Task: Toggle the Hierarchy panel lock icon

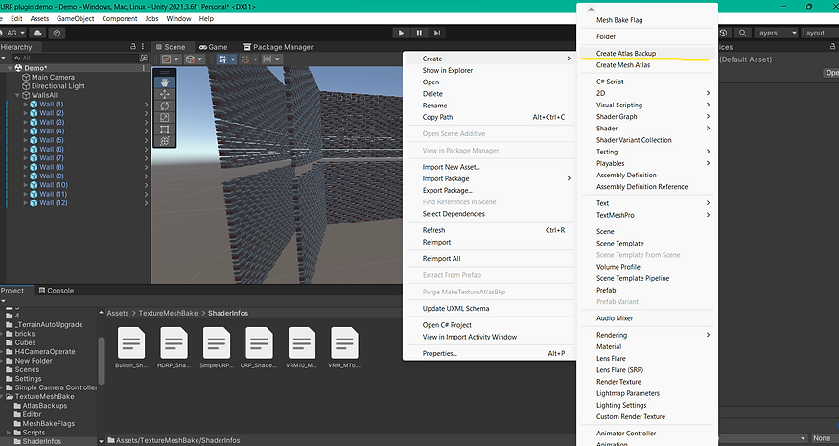Action: coord(132,47)
